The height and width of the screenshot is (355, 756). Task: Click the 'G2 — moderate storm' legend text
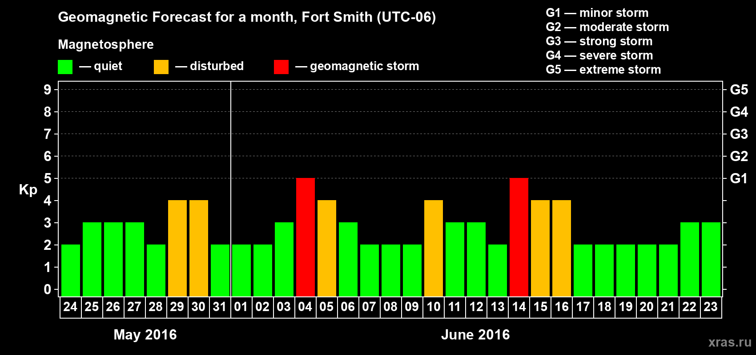tap(607, 27)
